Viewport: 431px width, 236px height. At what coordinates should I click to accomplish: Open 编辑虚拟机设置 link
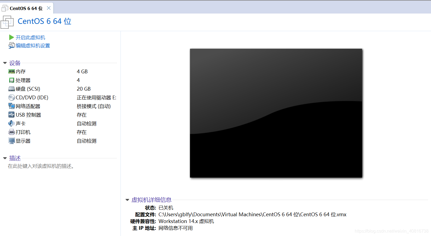(33, 46)
